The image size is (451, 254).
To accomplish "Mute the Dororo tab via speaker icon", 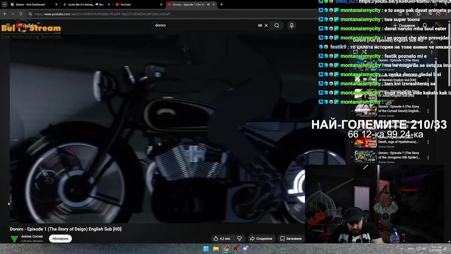I will click(x=208, y=5).
